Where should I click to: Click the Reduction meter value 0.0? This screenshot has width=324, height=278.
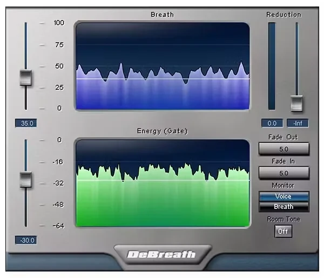click(x=272, y=123)
